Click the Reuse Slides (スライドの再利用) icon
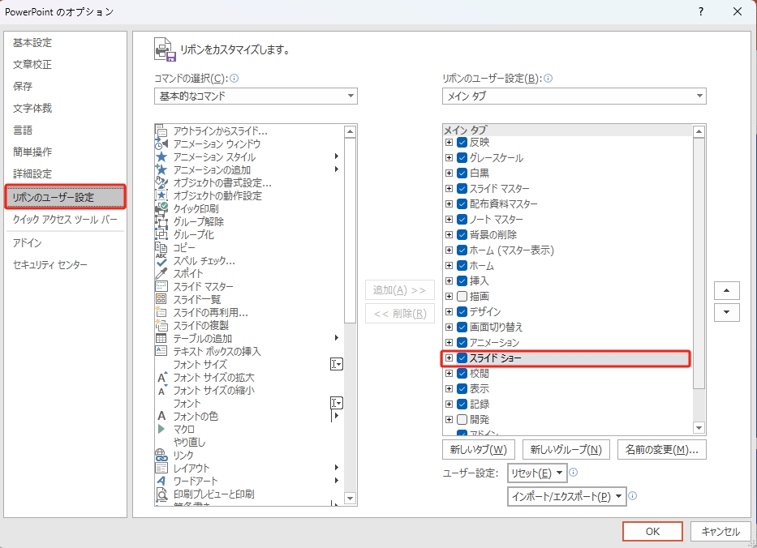The height and width of the screenshot is (548, 757). pos(161,313)
